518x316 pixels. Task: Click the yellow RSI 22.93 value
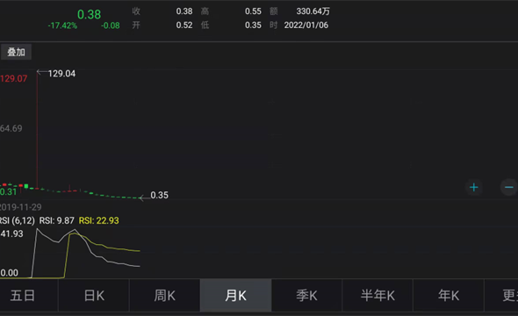click(99, 220)
